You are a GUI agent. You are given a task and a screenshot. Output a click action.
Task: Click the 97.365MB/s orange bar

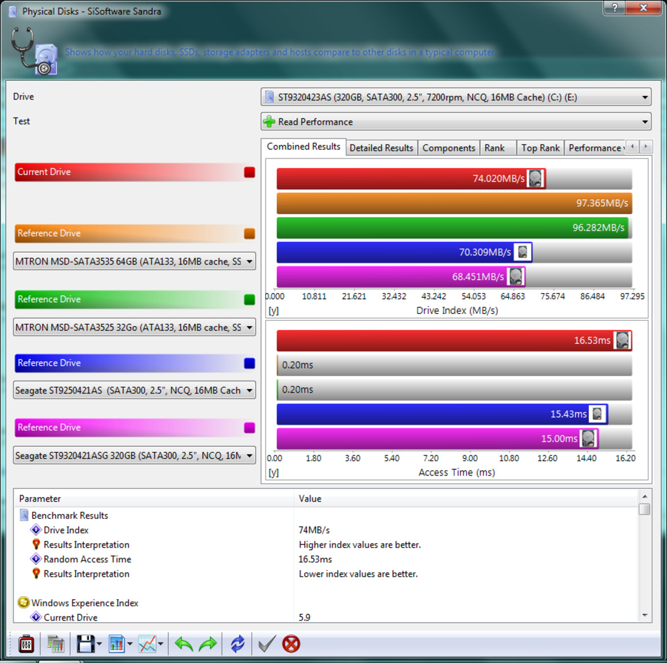coord(454,203)
